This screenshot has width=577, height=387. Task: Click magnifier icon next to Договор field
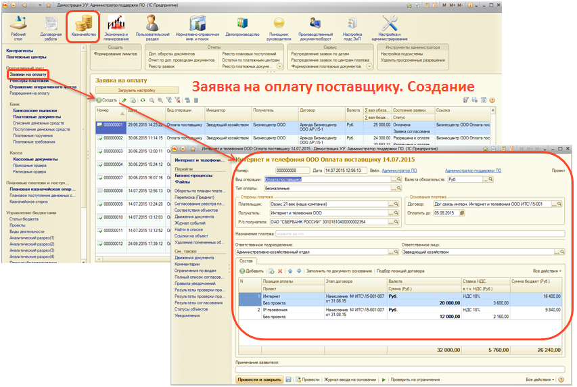click(x=558, y=202)
